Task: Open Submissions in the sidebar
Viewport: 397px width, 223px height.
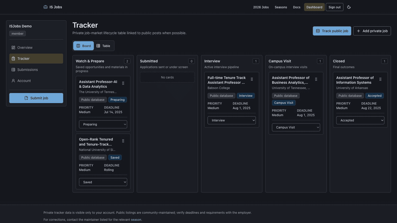Action: click(x=36, y=70)
